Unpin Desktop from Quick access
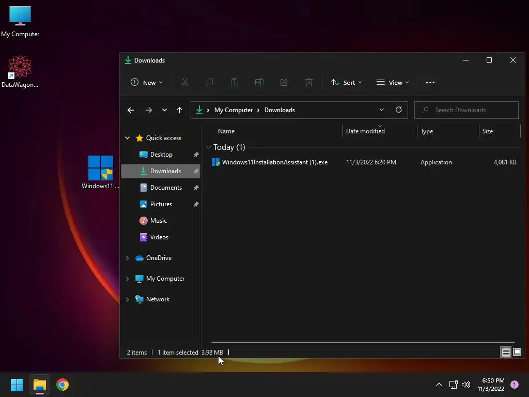This screenshot has height=397, width=529. click(196, 155)
